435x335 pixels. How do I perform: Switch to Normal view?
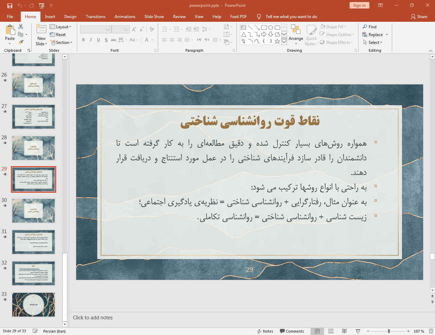click(x=317, y=331)
